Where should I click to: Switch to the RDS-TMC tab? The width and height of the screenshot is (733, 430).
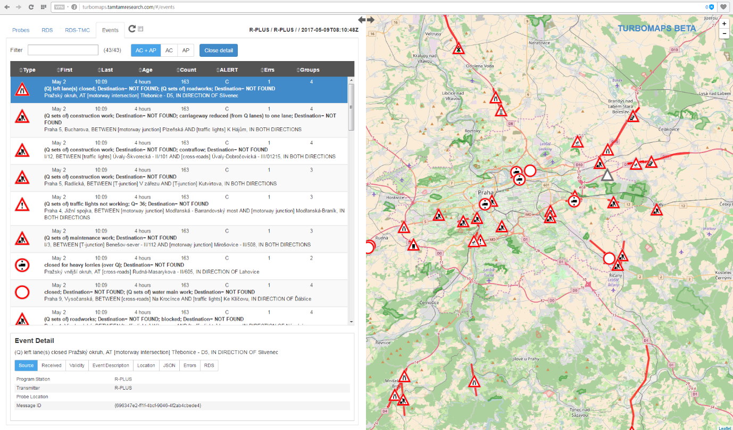(77, 30)
